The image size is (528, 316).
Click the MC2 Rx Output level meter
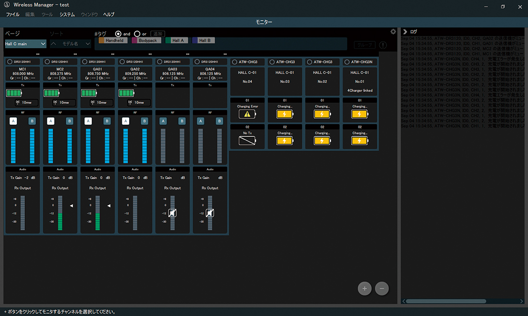(x=60, y=213)
